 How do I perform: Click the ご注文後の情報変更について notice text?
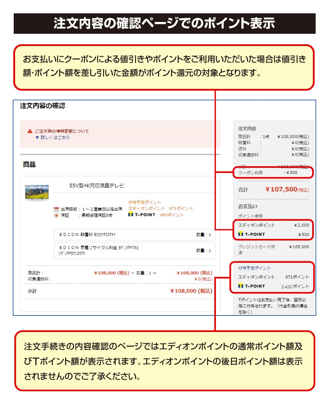point(62,131)
